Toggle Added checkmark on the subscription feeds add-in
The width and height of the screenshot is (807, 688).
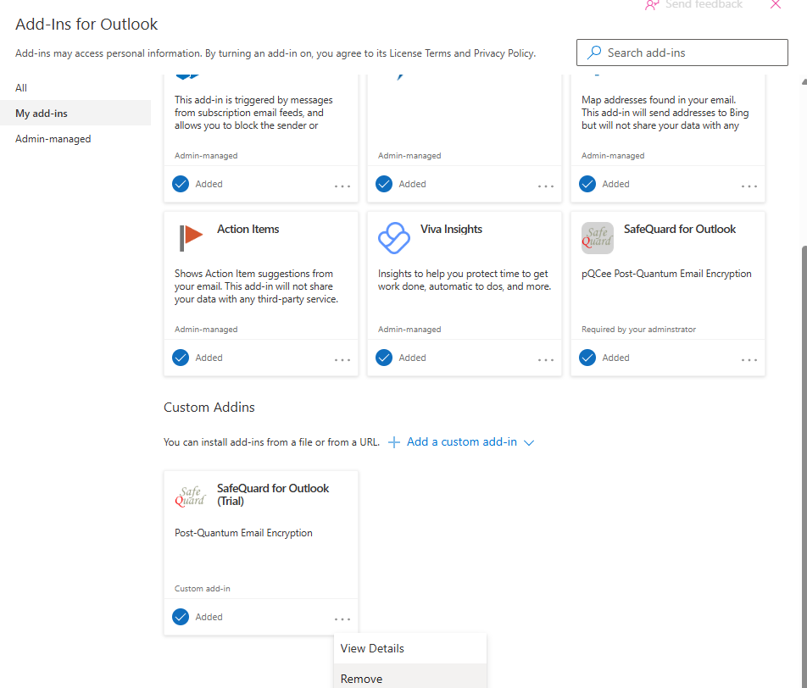tap(181, 184)
